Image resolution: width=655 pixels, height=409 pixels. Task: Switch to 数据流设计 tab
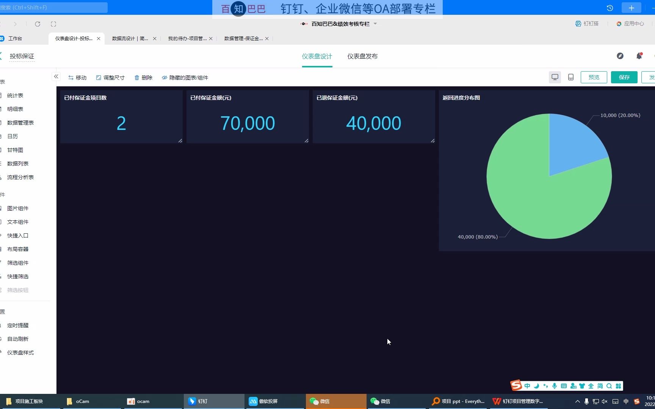(x=130, y=39)
